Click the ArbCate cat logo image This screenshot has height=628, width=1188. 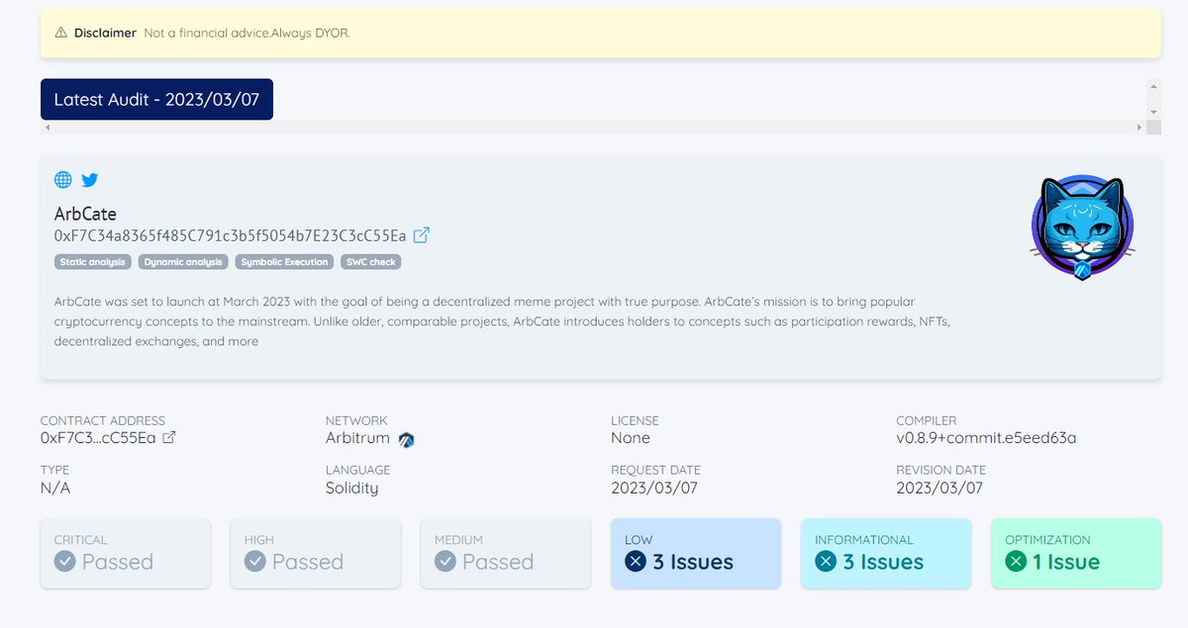pyautogui.click(x=1081, y=228)
